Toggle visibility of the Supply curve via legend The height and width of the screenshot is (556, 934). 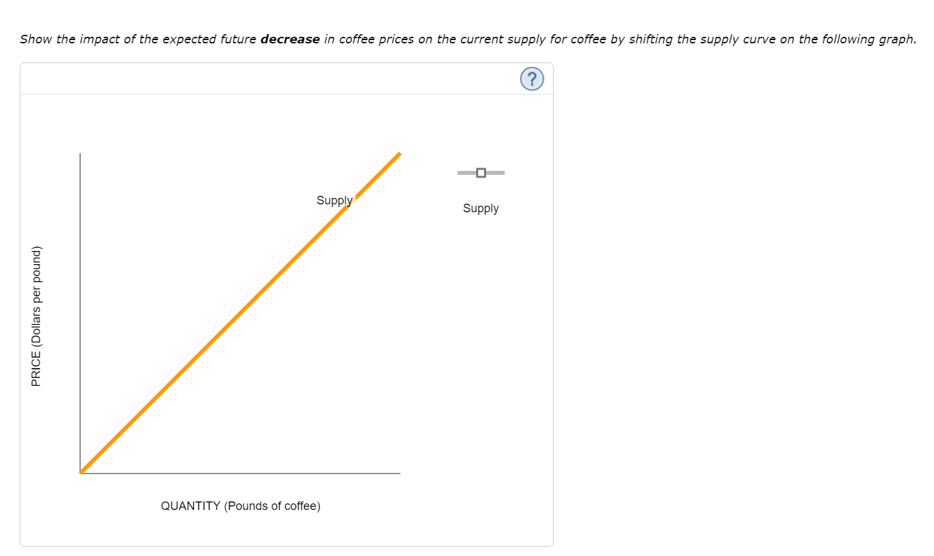[x=480, y=172]
